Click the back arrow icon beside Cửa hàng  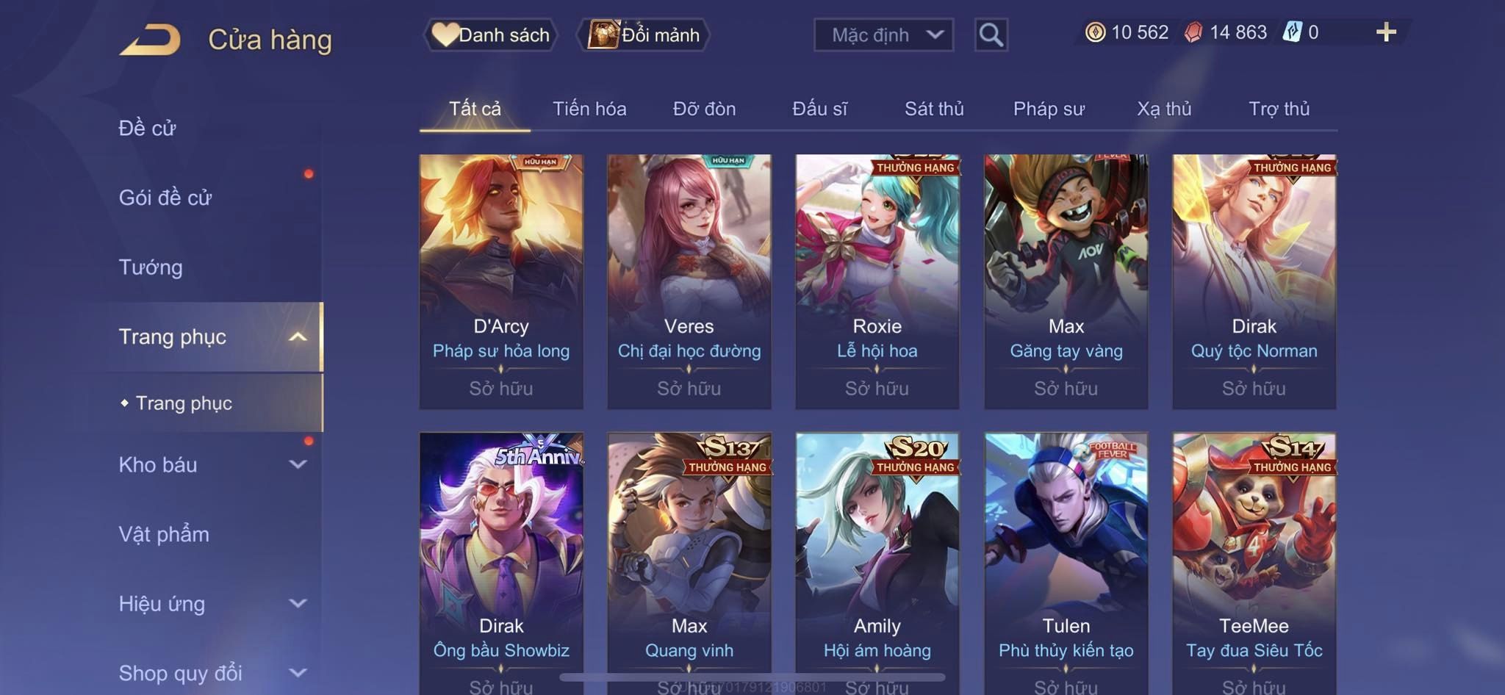pyautogui.click(x=151, y=40)
